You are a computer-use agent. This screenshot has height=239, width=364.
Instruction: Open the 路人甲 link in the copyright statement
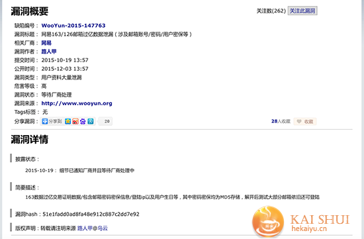(85, 228)
